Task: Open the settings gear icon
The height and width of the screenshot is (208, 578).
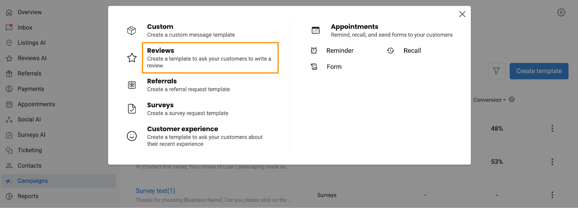Action: [561, 12]
